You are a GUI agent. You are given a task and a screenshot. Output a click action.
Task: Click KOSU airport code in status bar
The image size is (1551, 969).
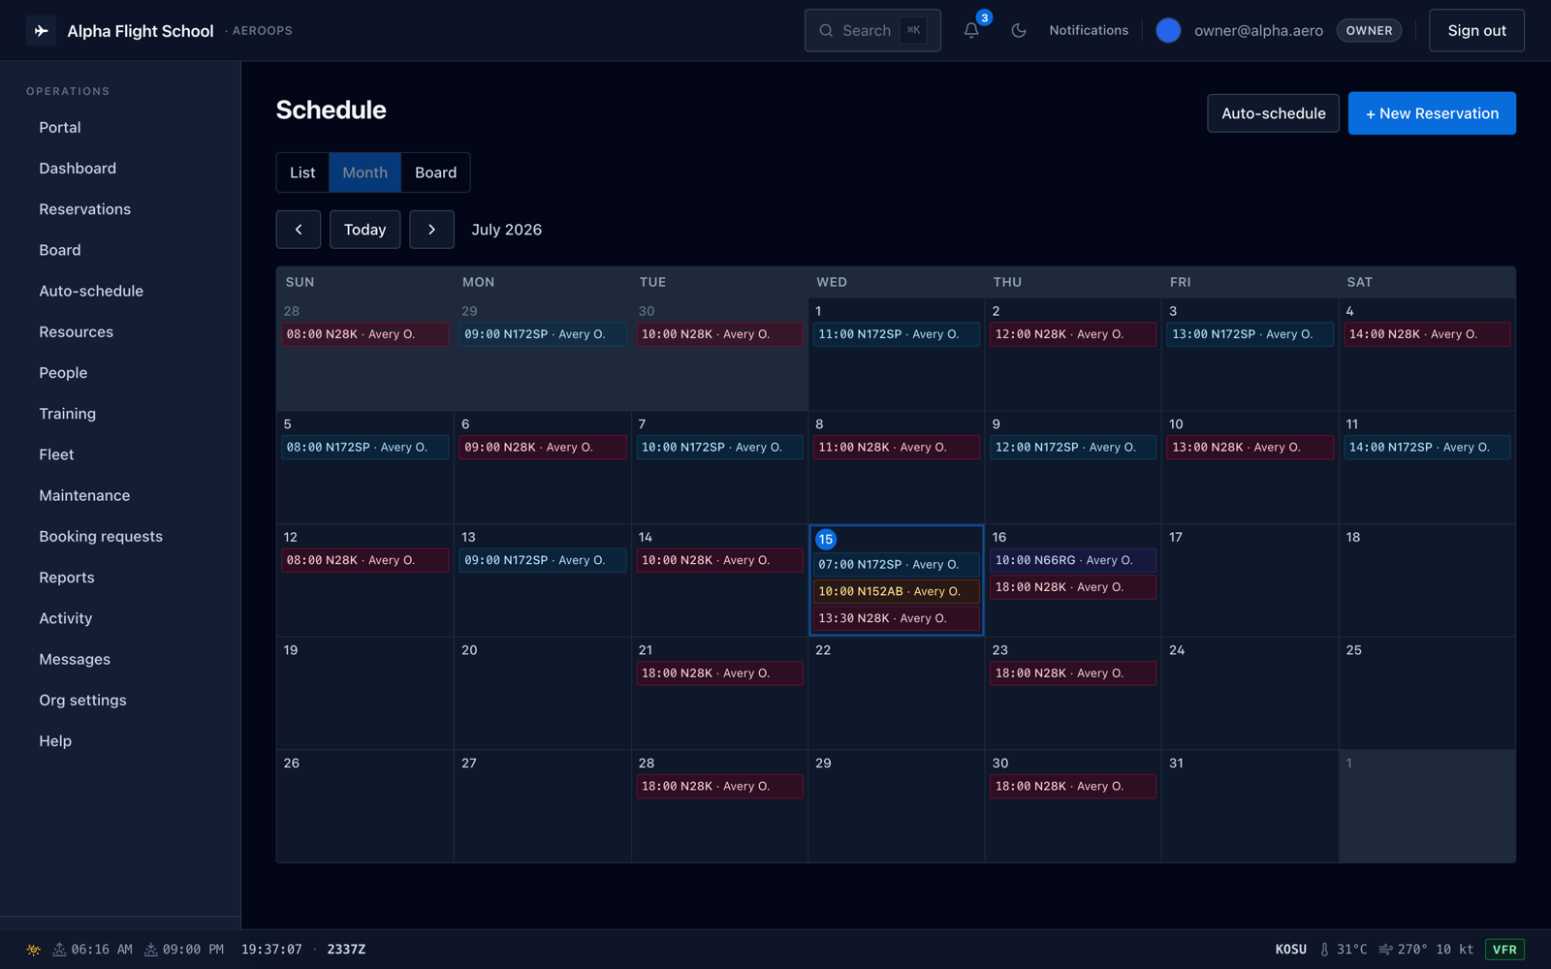tap(1290, 950)
